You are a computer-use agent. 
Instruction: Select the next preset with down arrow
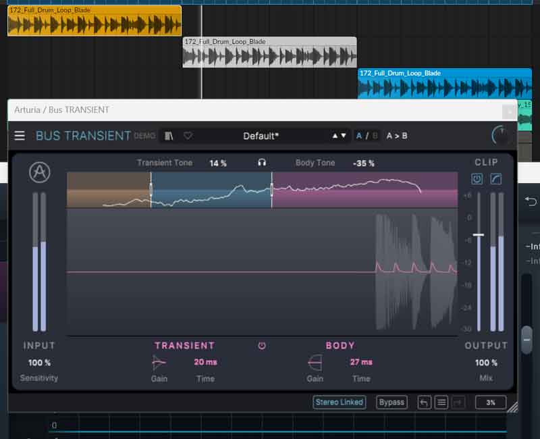(x=344, y=136)
